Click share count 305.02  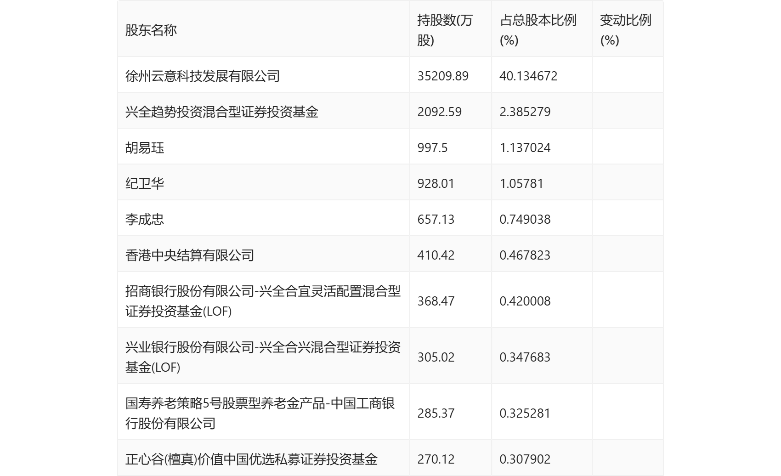436,357
